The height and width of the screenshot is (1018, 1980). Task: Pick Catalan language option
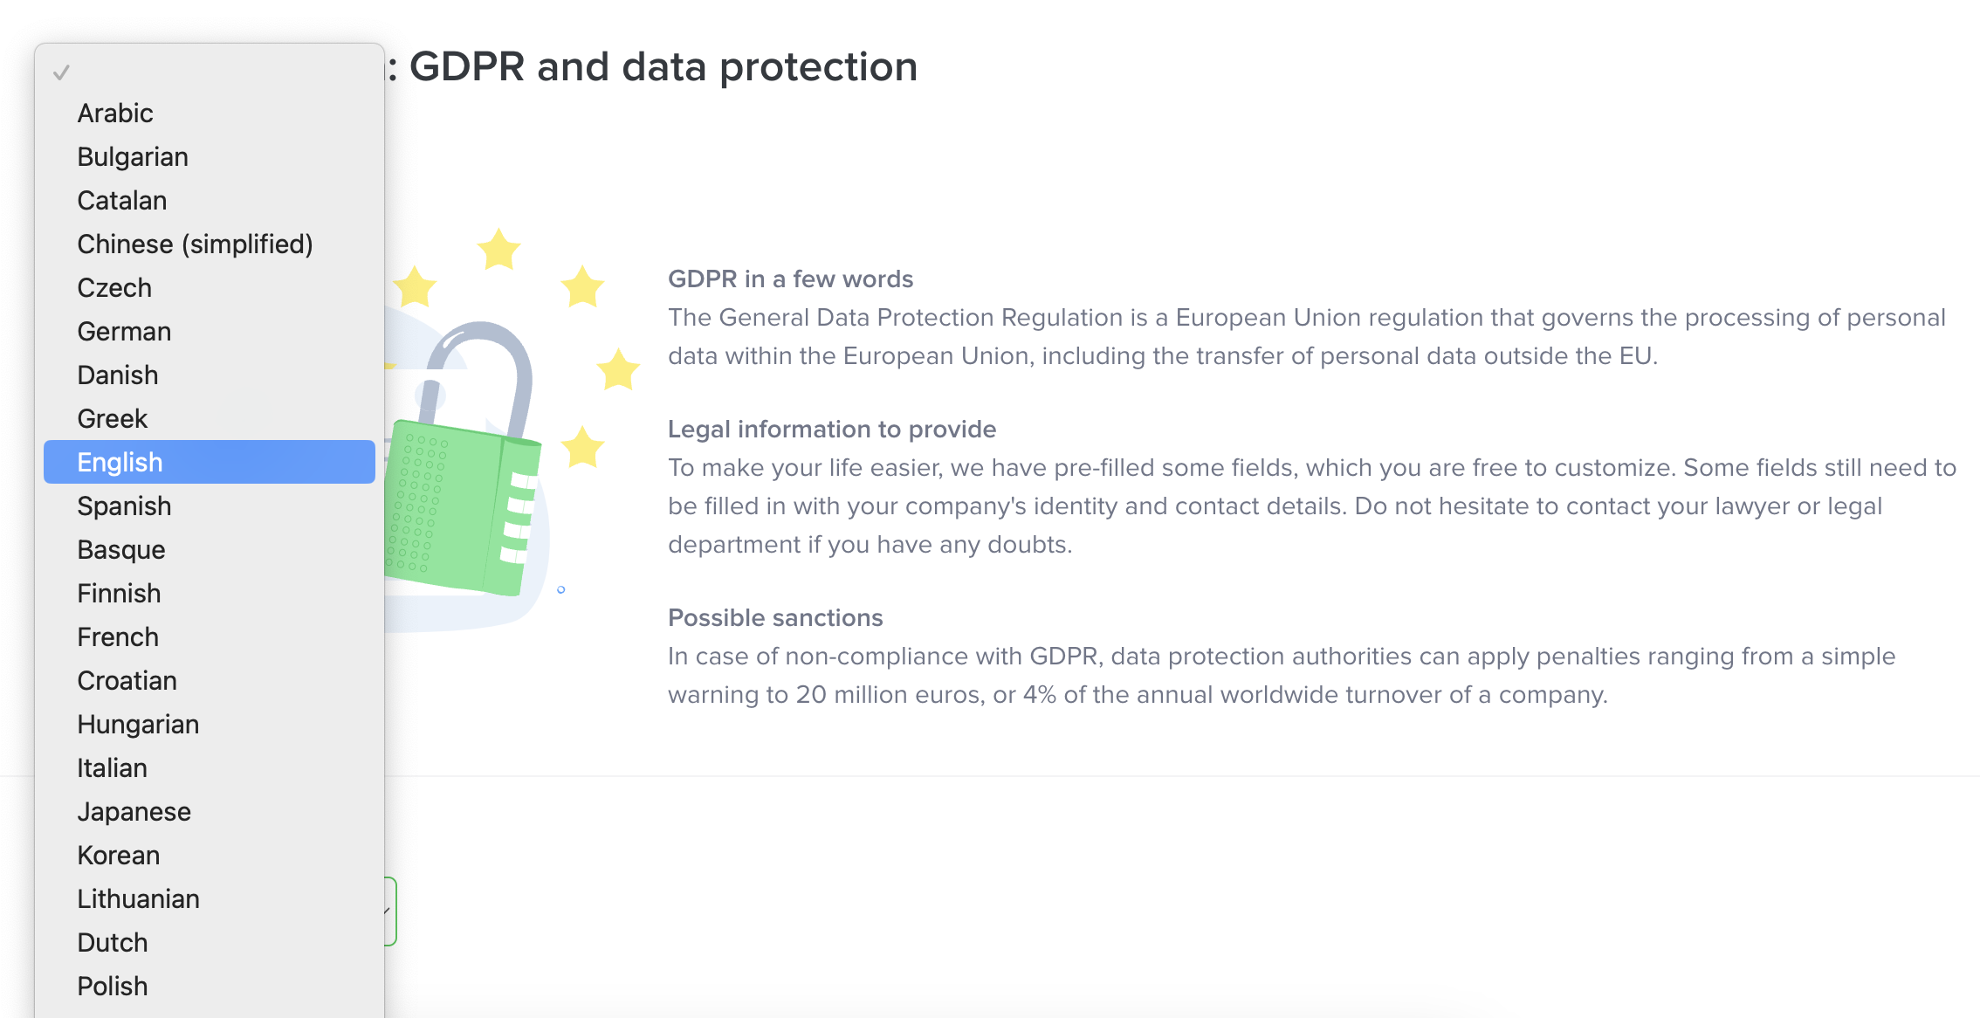(122, 201)
